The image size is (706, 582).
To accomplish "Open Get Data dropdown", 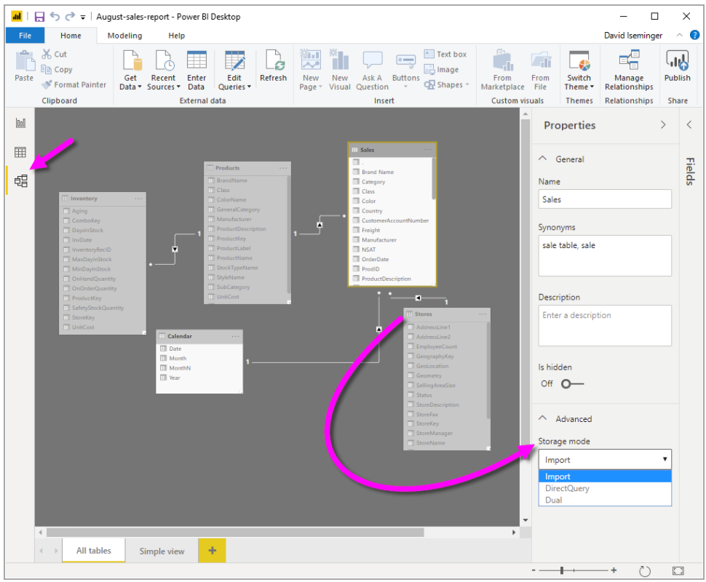I will point(130,71).
